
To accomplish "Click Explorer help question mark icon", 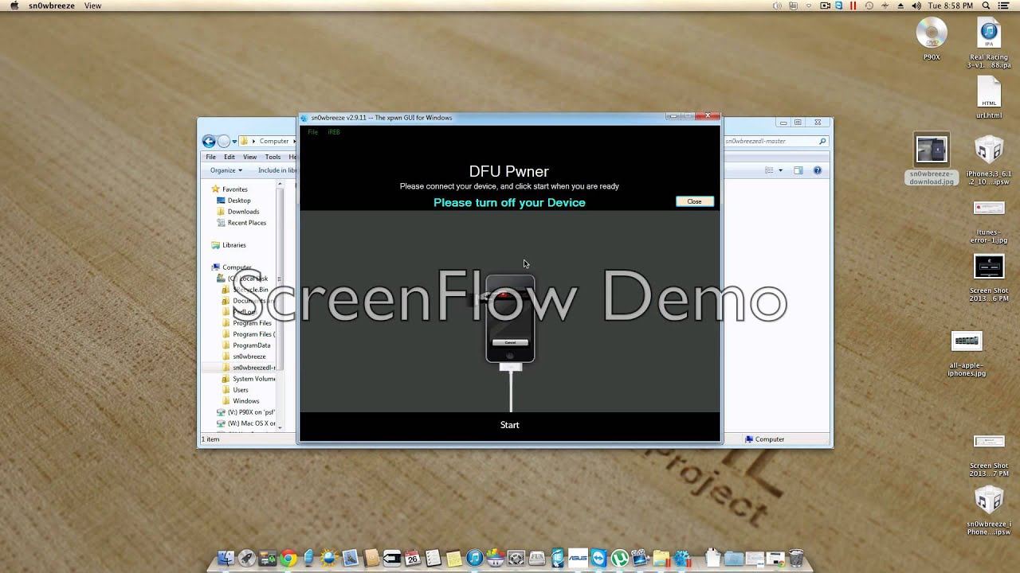I will tap(818, 170).
